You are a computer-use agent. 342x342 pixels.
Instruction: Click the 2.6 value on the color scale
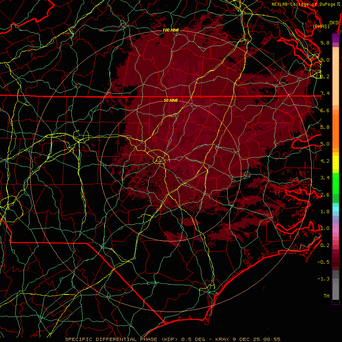pyautogui.click(x=325, y=195)
